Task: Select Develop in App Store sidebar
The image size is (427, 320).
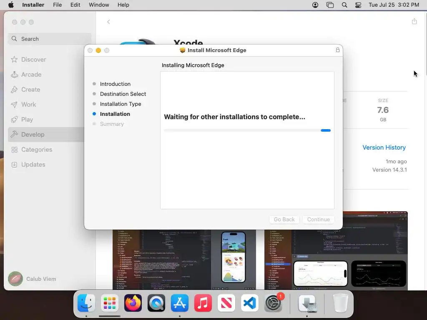Action: tap(47, 135)
